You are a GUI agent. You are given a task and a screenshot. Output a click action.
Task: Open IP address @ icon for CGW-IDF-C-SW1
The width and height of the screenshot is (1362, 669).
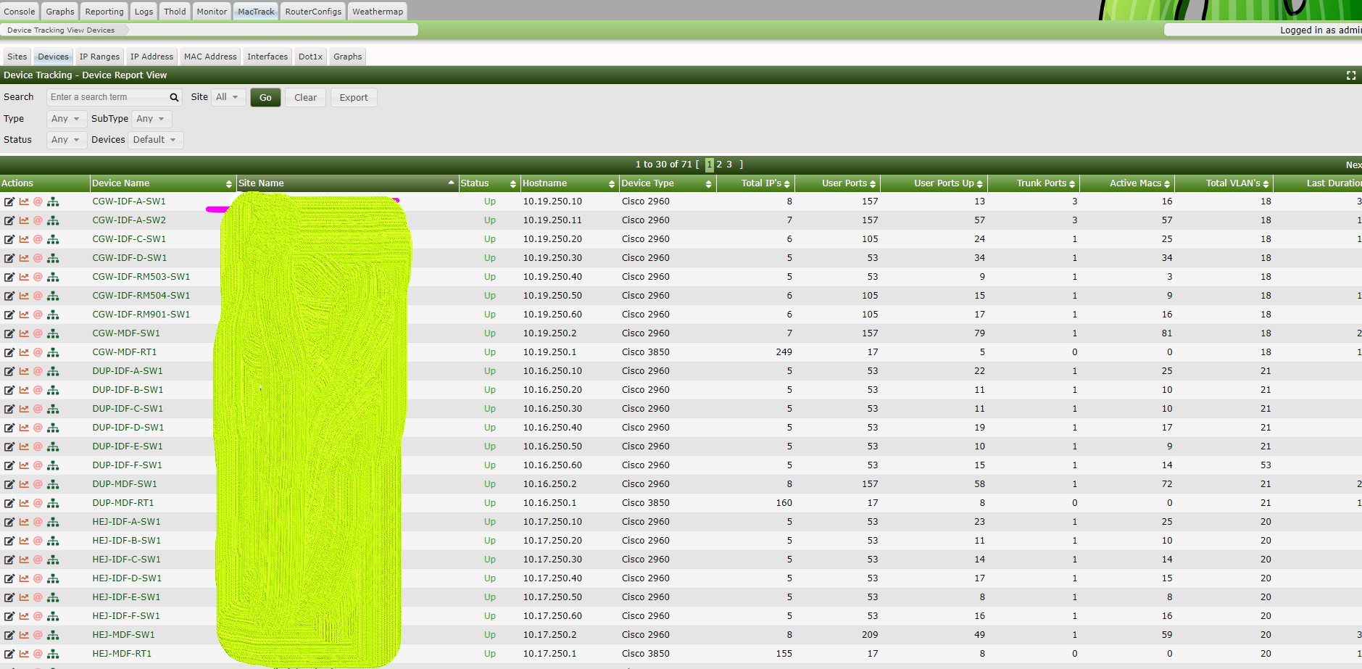coord(38,239)
